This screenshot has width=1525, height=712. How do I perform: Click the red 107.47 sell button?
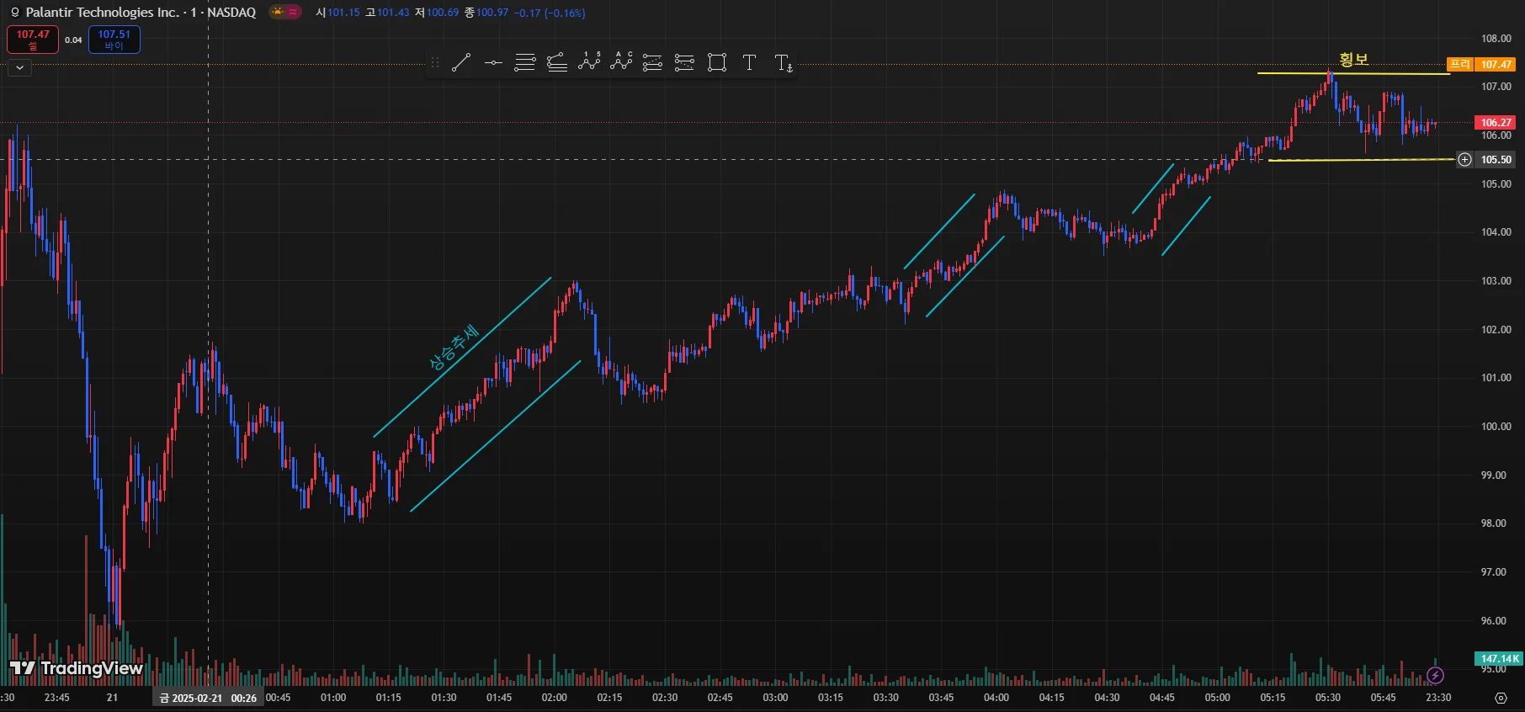click(x=33, y=40)
